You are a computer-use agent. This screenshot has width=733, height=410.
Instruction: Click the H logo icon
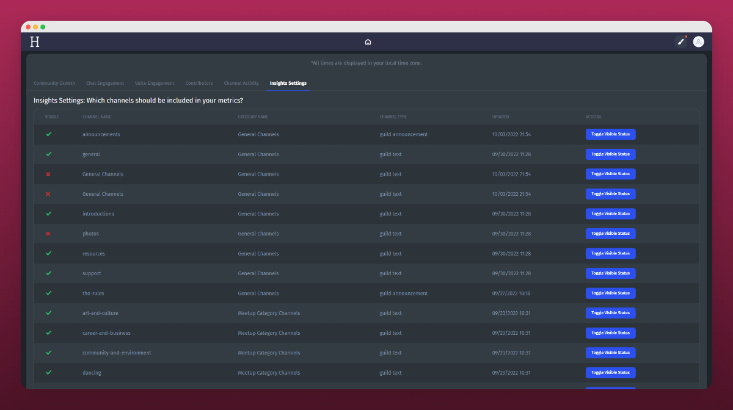(35, 42)
